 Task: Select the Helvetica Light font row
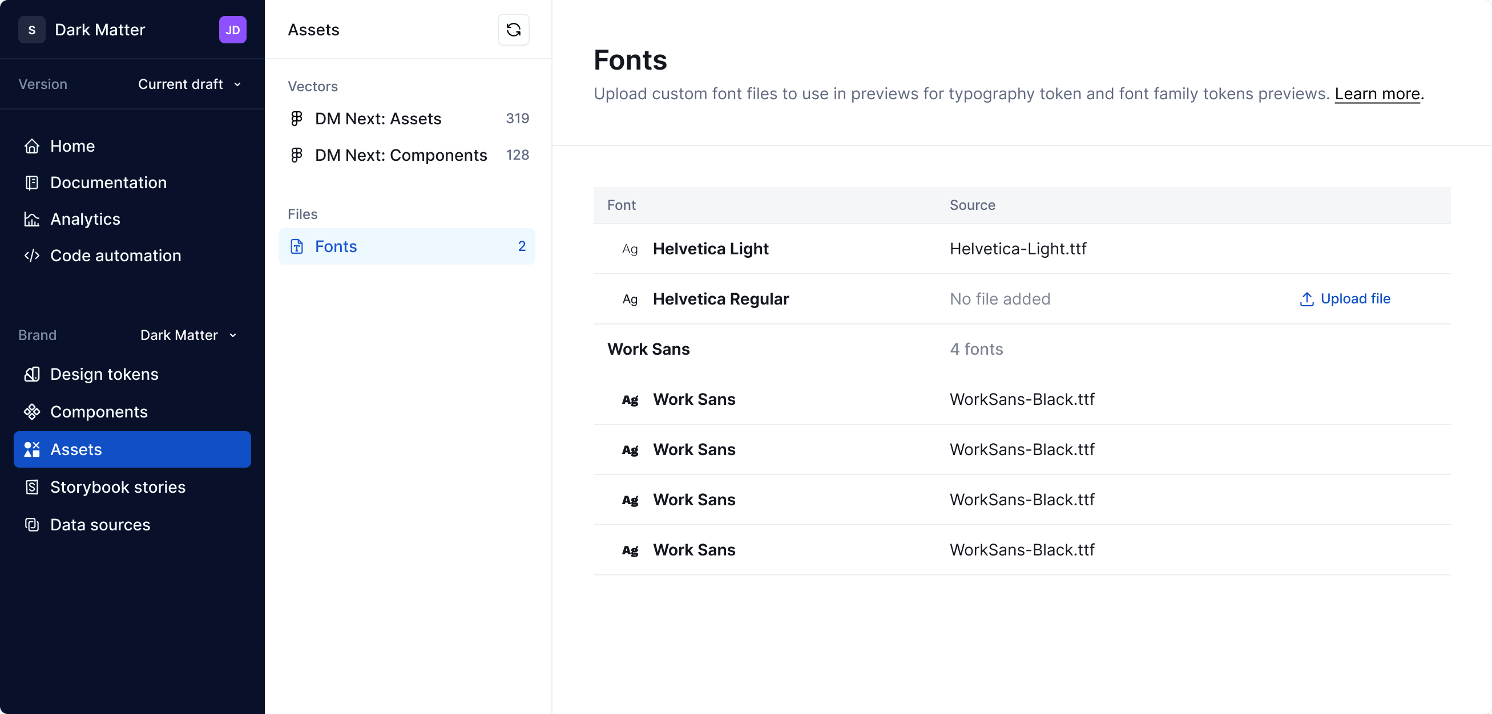pyautogui.click(x=711, y=249)
